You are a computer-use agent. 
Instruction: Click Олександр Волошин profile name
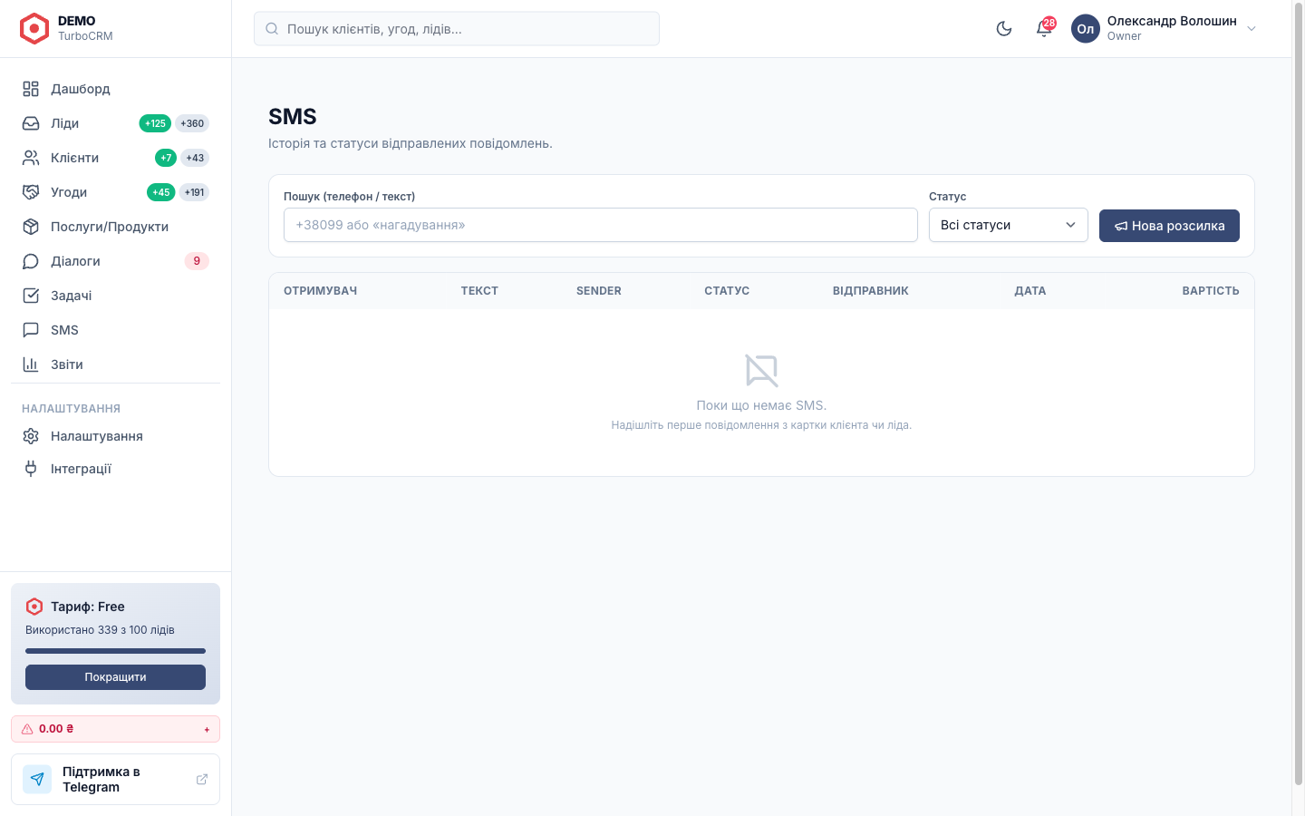1171,21
